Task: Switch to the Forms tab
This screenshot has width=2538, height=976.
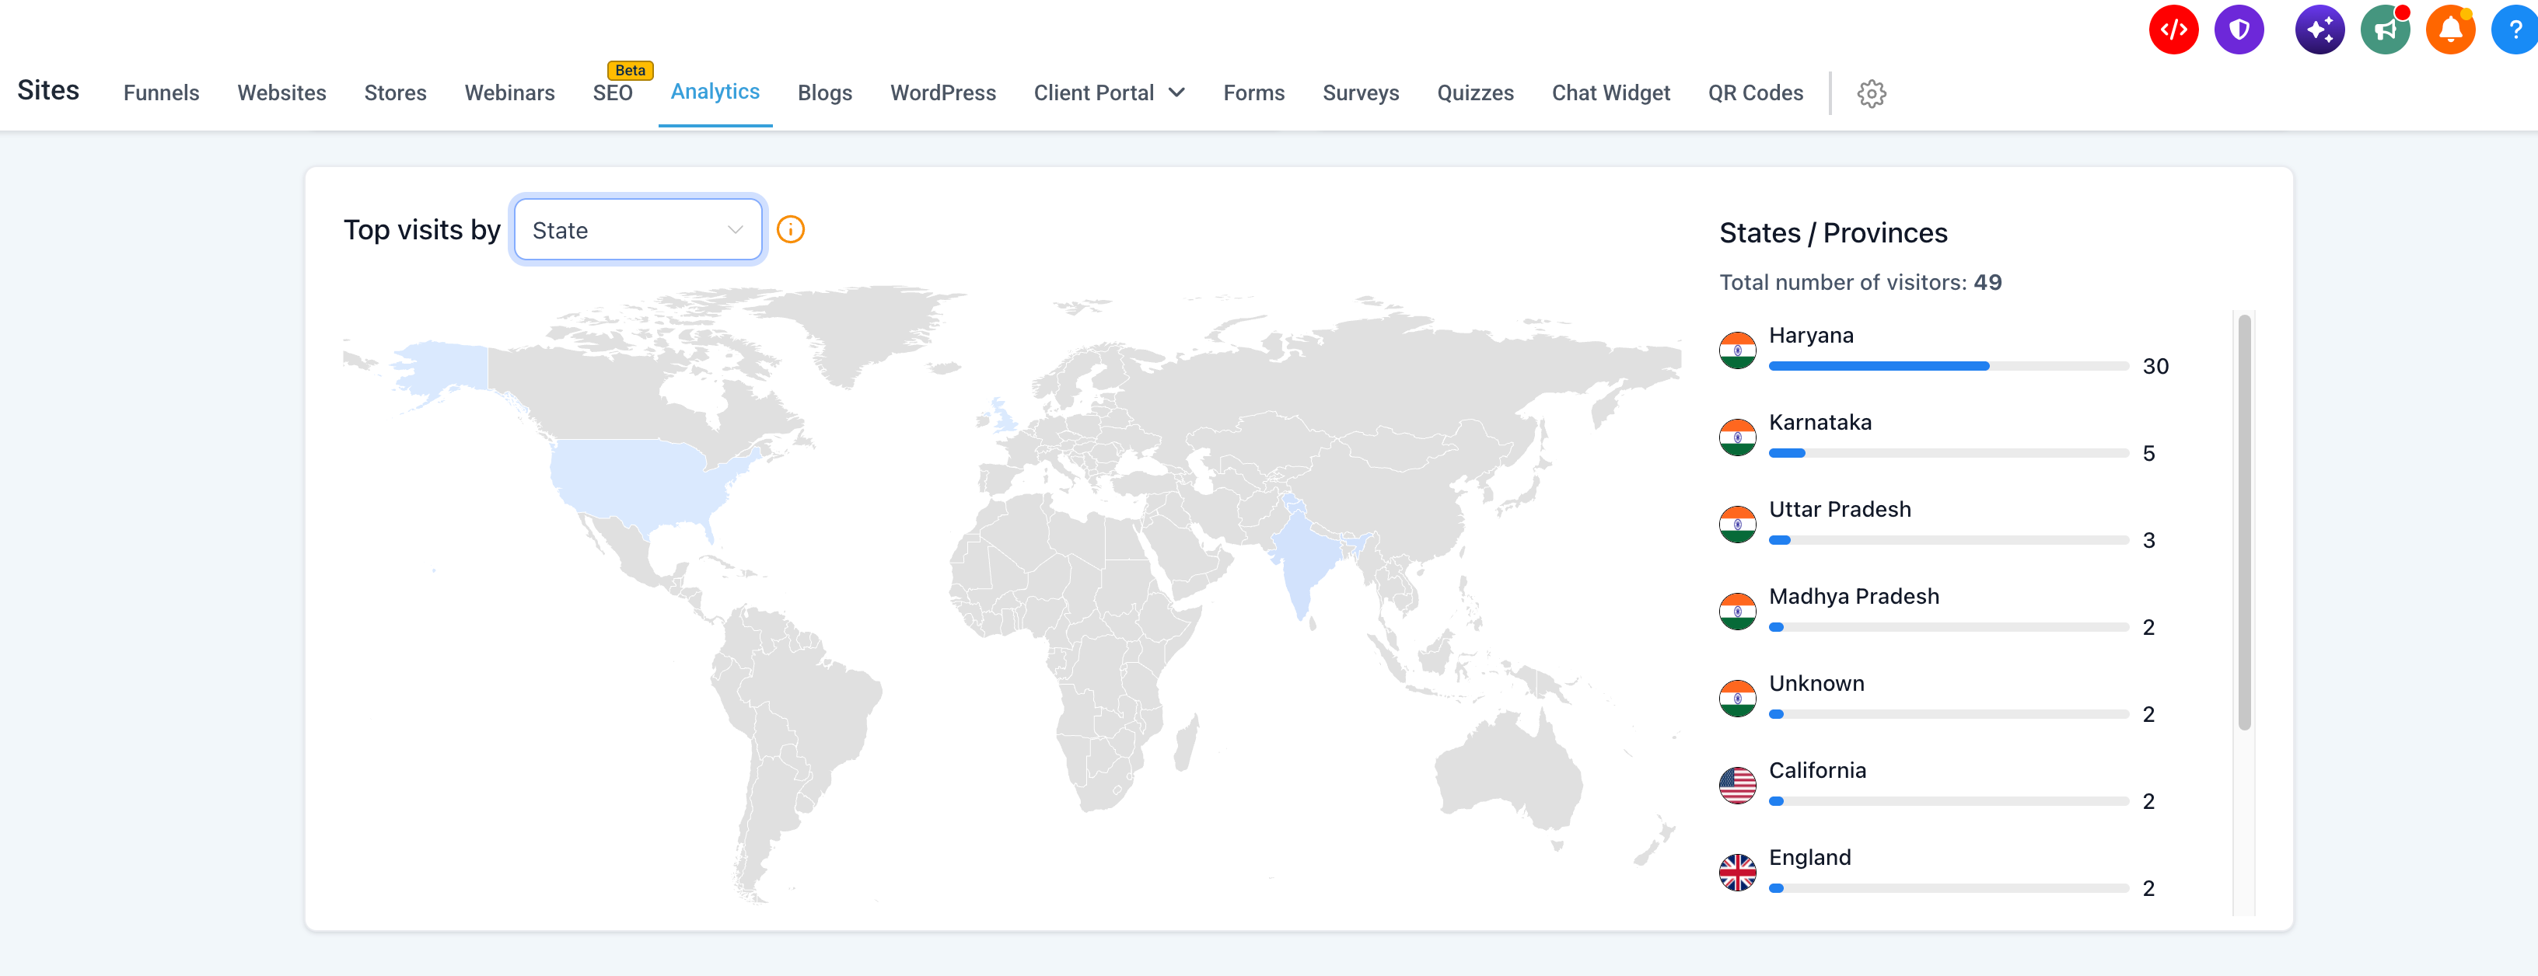Action: click(1253, 92)
